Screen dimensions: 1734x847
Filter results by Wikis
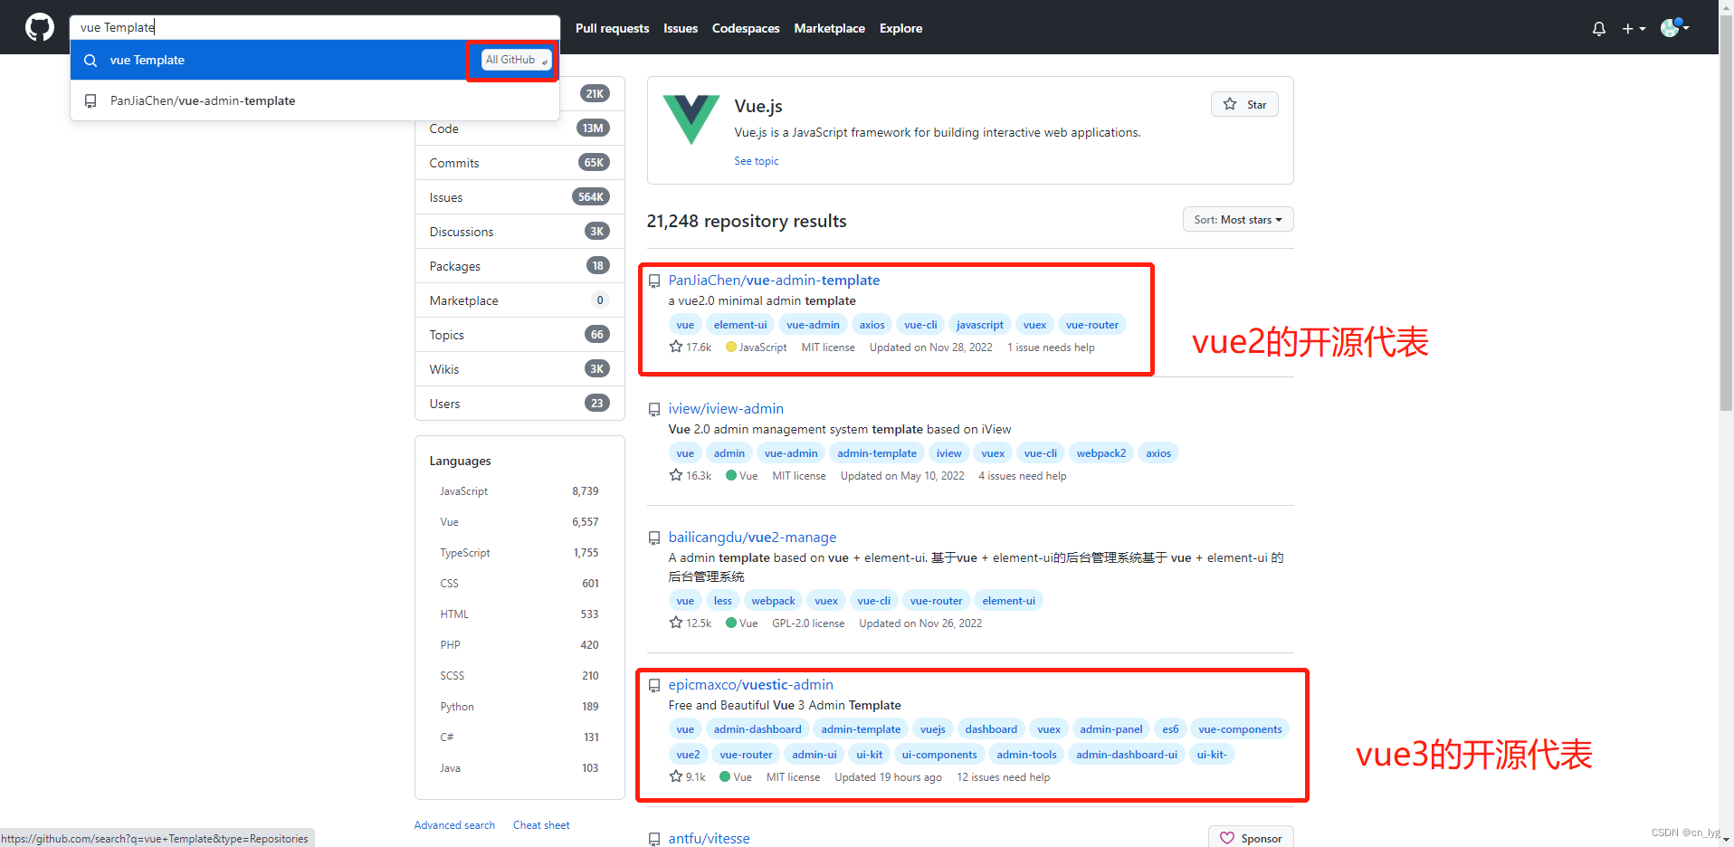coord(519,369)
